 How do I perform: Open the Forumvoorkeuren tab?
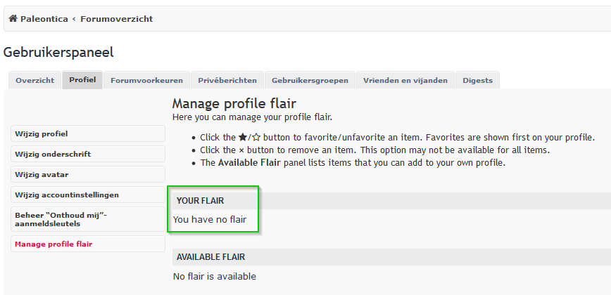[x=146, y=80]
